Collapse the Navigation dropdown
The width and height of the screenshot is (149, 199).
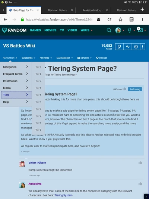pos(10,58)
